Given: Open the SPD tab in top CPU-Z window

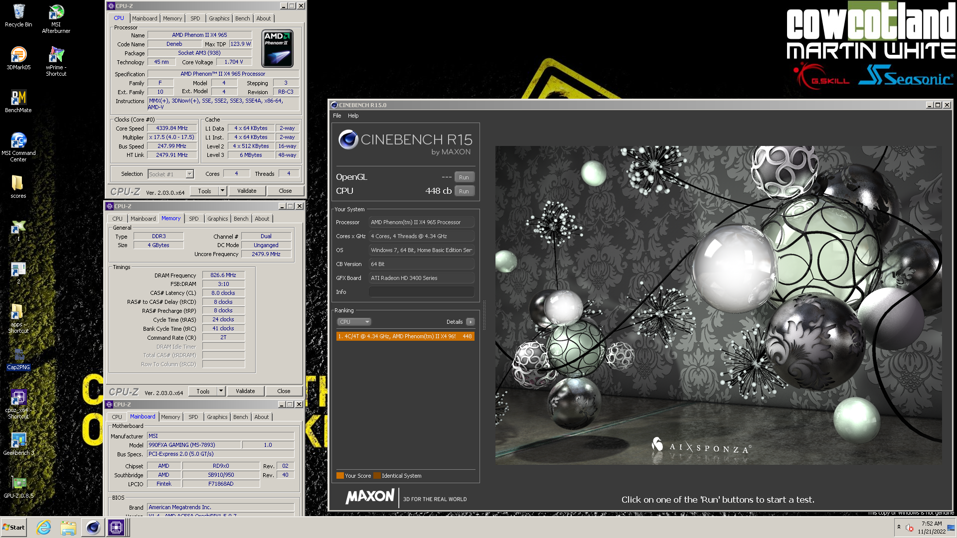Looking at the screenshot, I should [x=195, y=18].
